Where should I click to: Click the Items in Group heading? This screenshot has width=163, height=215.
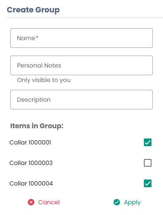tap(37, 126)
